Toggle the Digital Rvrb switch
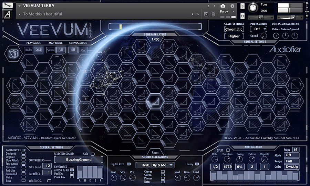This screenshot has height=186, width=310. [x=129, y=164]
